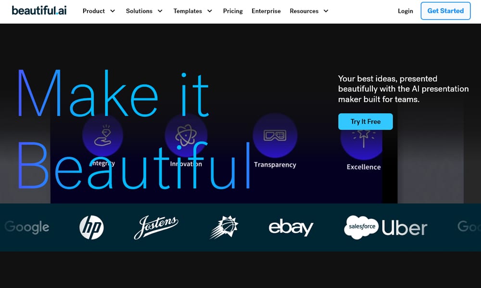Select the Innovation atom icon
Viewport: 481px width, 288px height.
(x=186, y=135)
